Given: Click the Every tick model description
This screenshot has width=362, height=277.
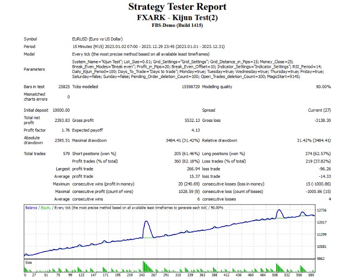Looking at the screenshot, I should [141, 54].
